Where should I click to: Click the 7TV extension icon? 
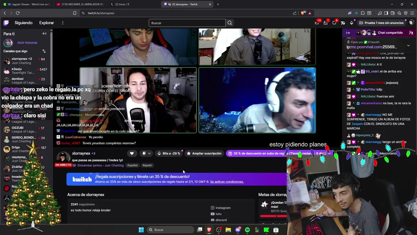pyautogui.click(x=343, y=23)
